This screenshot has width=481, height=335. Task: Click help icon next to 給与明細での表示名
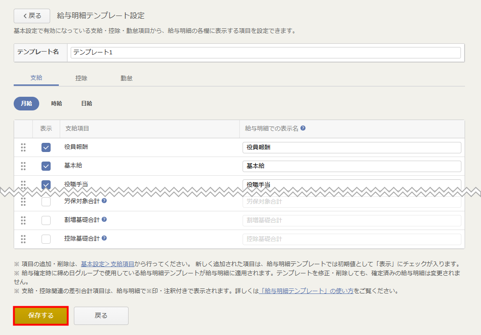303,129
